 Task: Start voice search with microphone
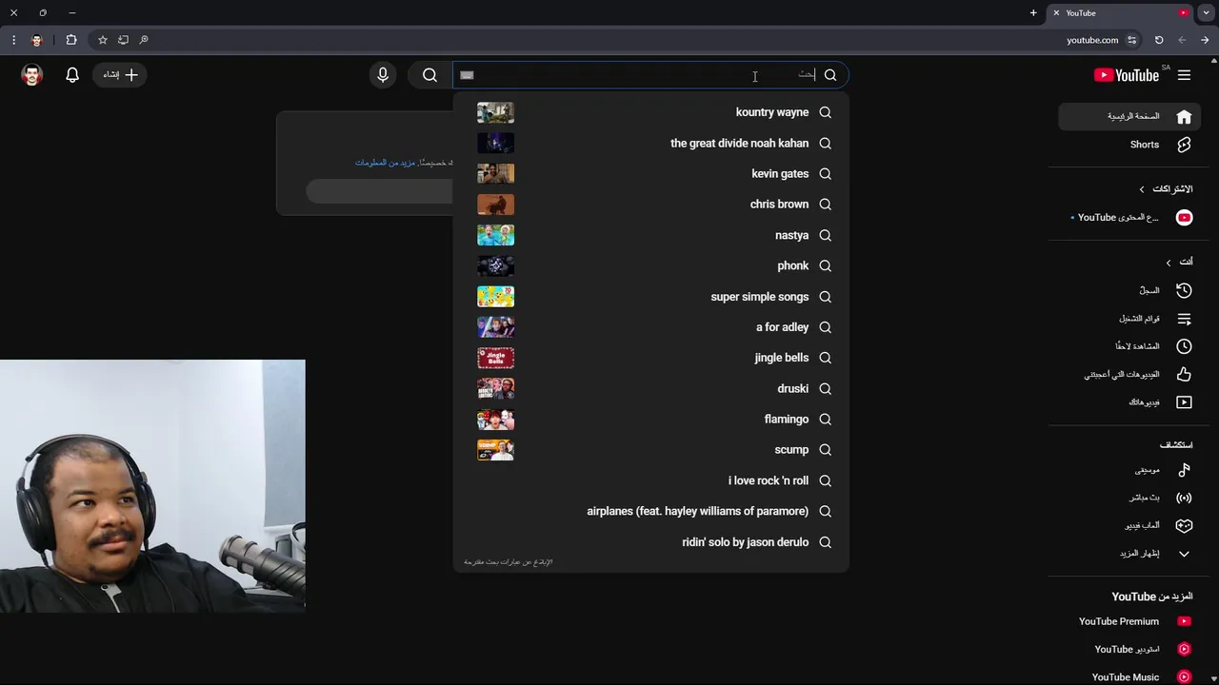(383, 75)
